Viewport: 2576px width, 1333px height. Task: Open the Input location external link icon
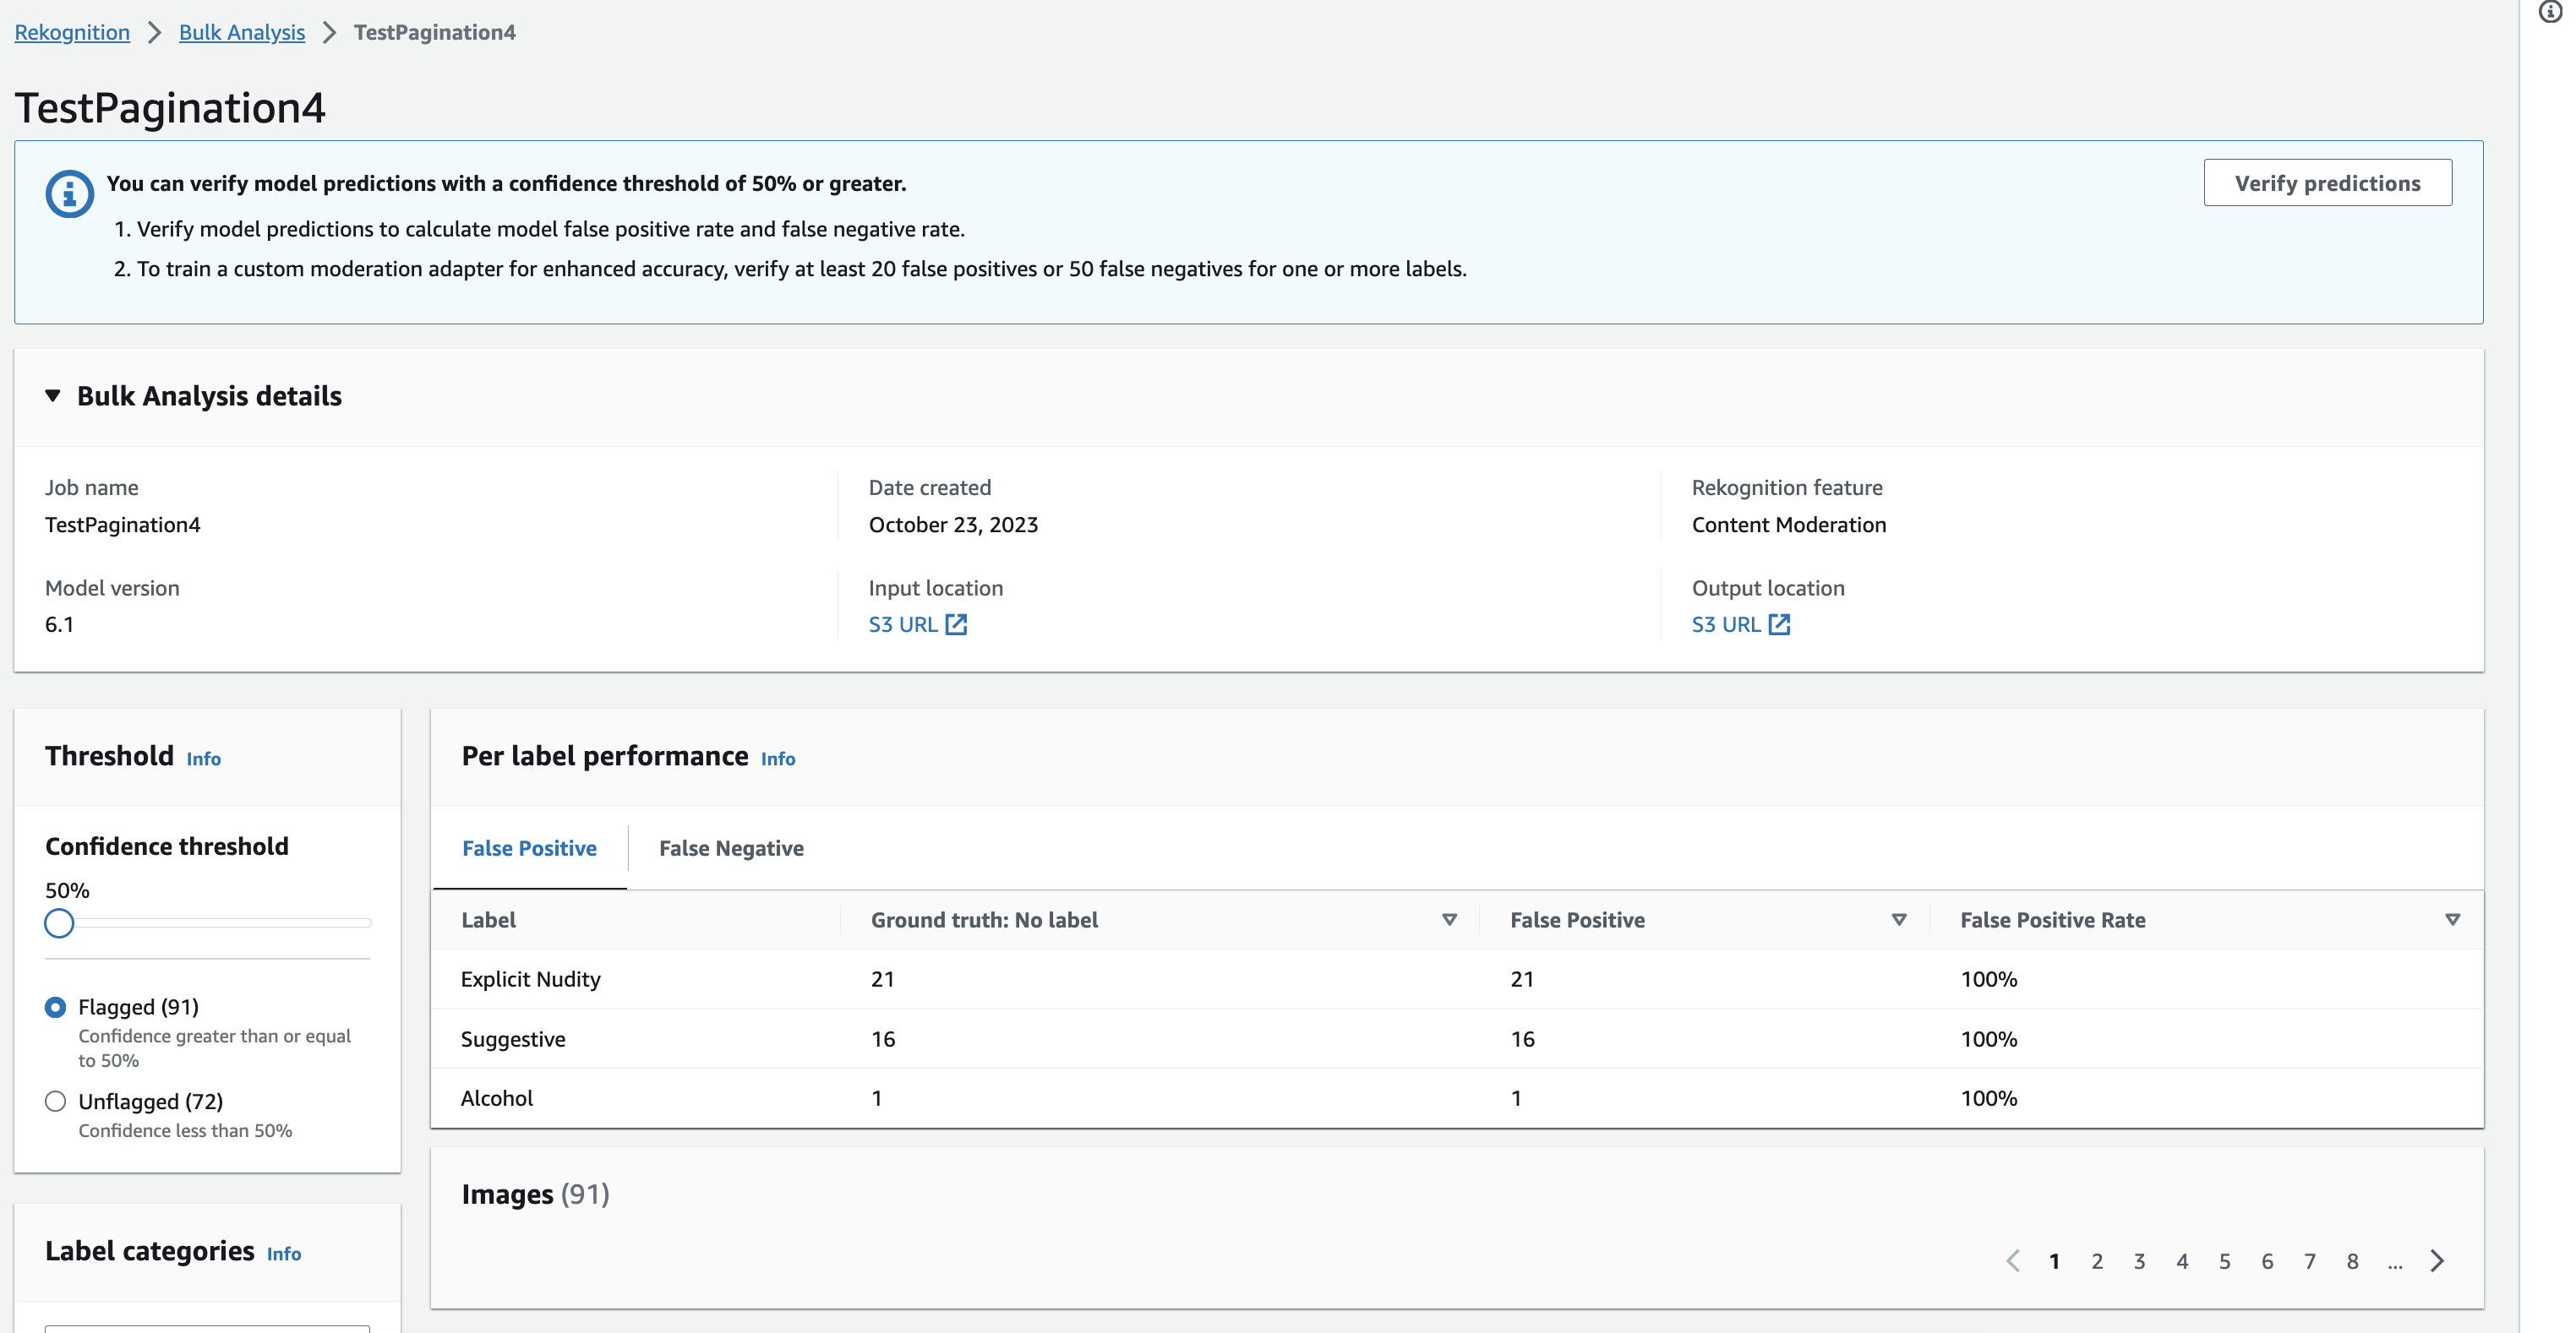956,624
